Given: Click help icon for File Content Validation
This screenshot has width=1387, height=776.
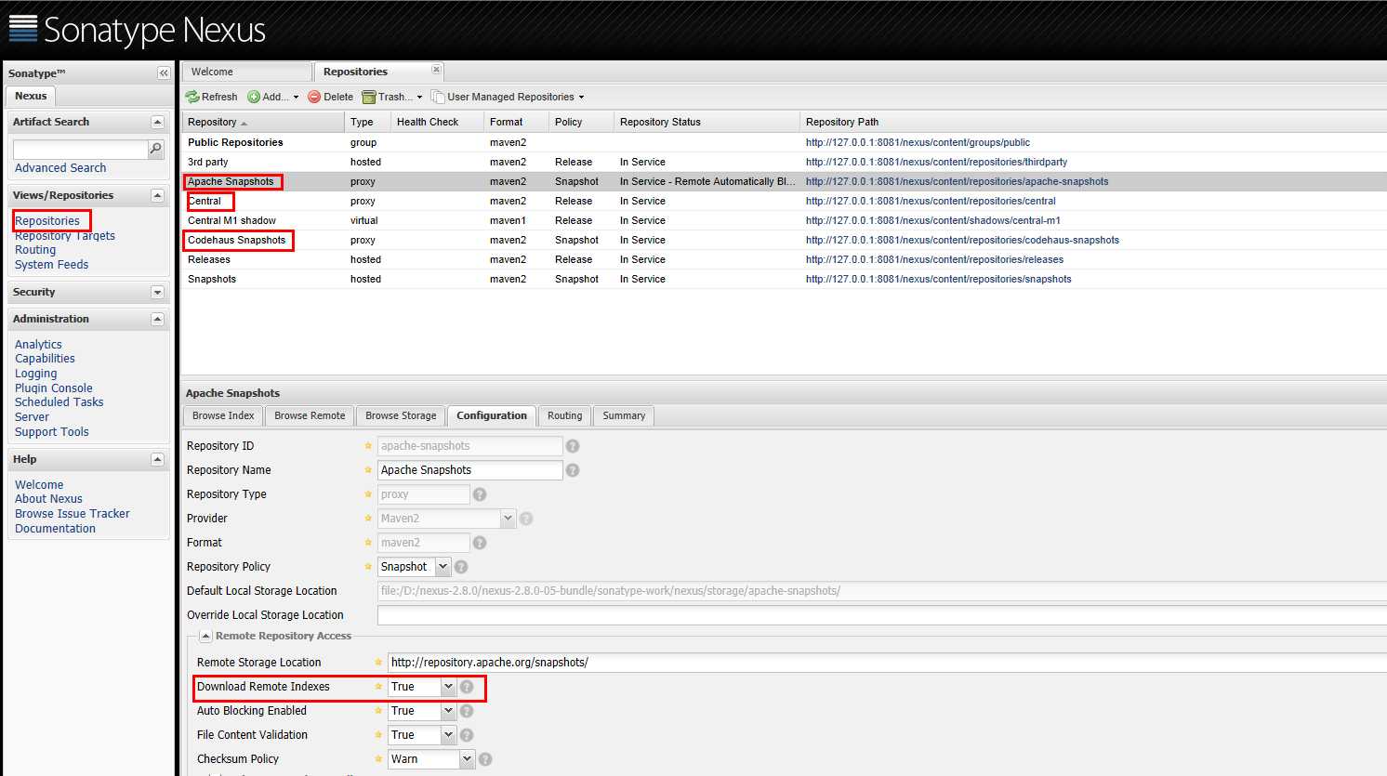Looking at the screenshot, I should (467, 735).
